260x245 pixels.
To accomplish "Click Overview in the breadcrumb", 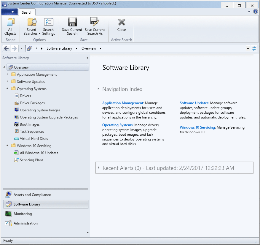I will pos(89,48).
